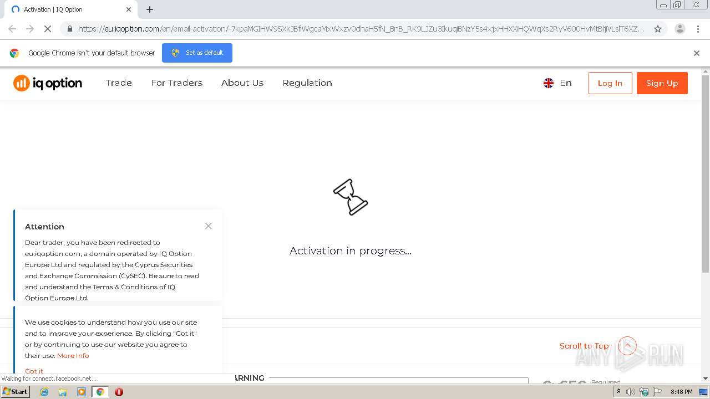Go forward in browser history
This screenshot has width=710, height=399.
click(30, 29)
